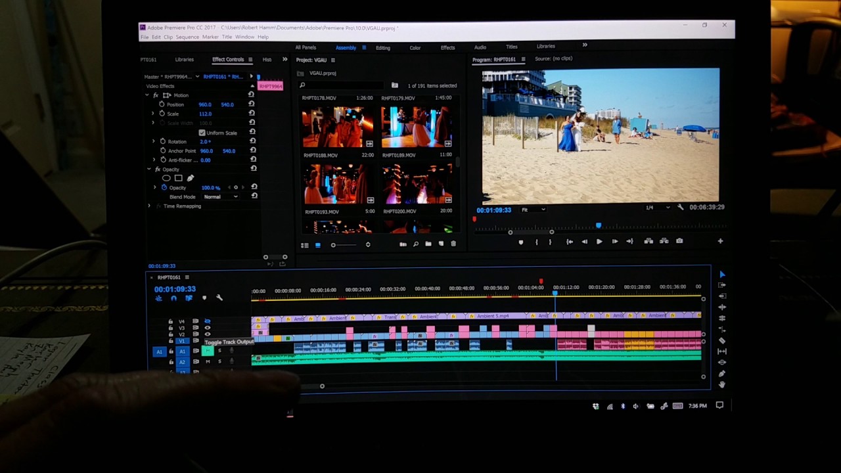This screenshot has width=841, height=473.
Task: Open the Blend Mode dropdown
Action: click(221, 197)
